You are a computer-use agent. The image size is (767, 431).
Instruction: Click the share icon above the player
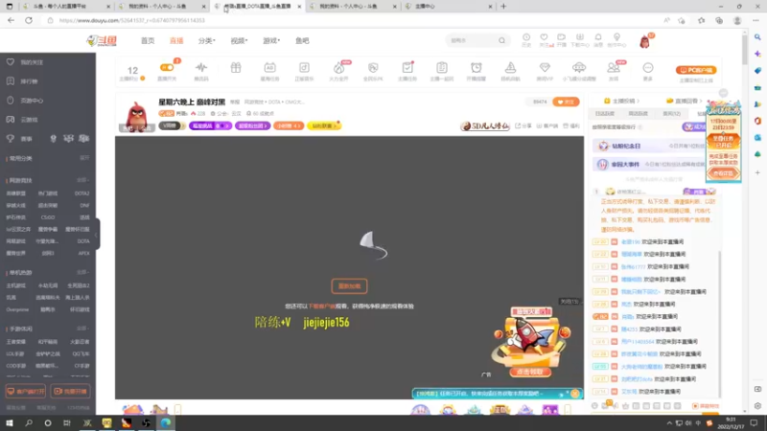(523, 125)
